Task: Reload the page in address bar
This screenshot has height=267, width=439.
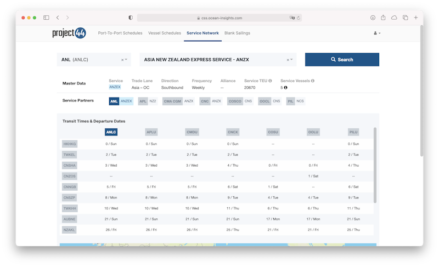Action: [299, 18]
